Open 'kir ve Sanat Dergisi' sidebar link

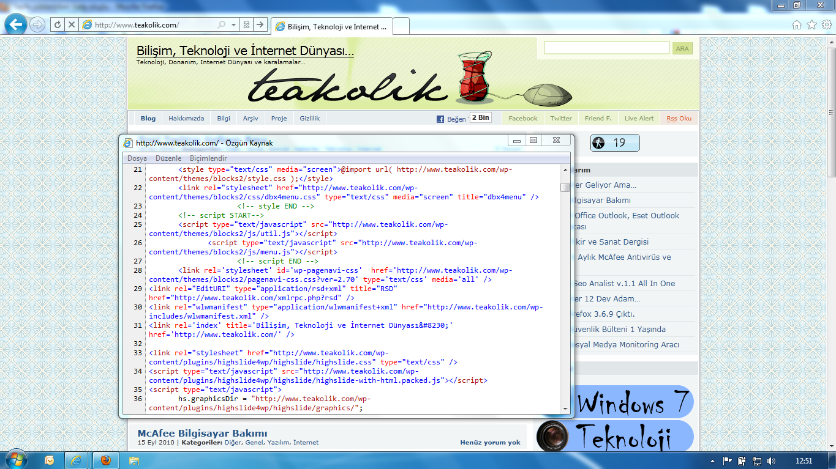click(611, 242)
